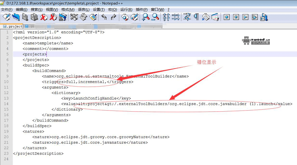The image size is (297, 165).
Task: Click the Notepad++ title bar icon
Action: [2, 3]
